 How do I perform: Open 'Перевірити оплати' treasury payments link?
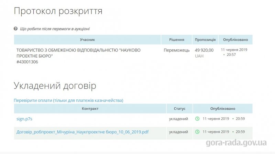(x=68, y=100)
